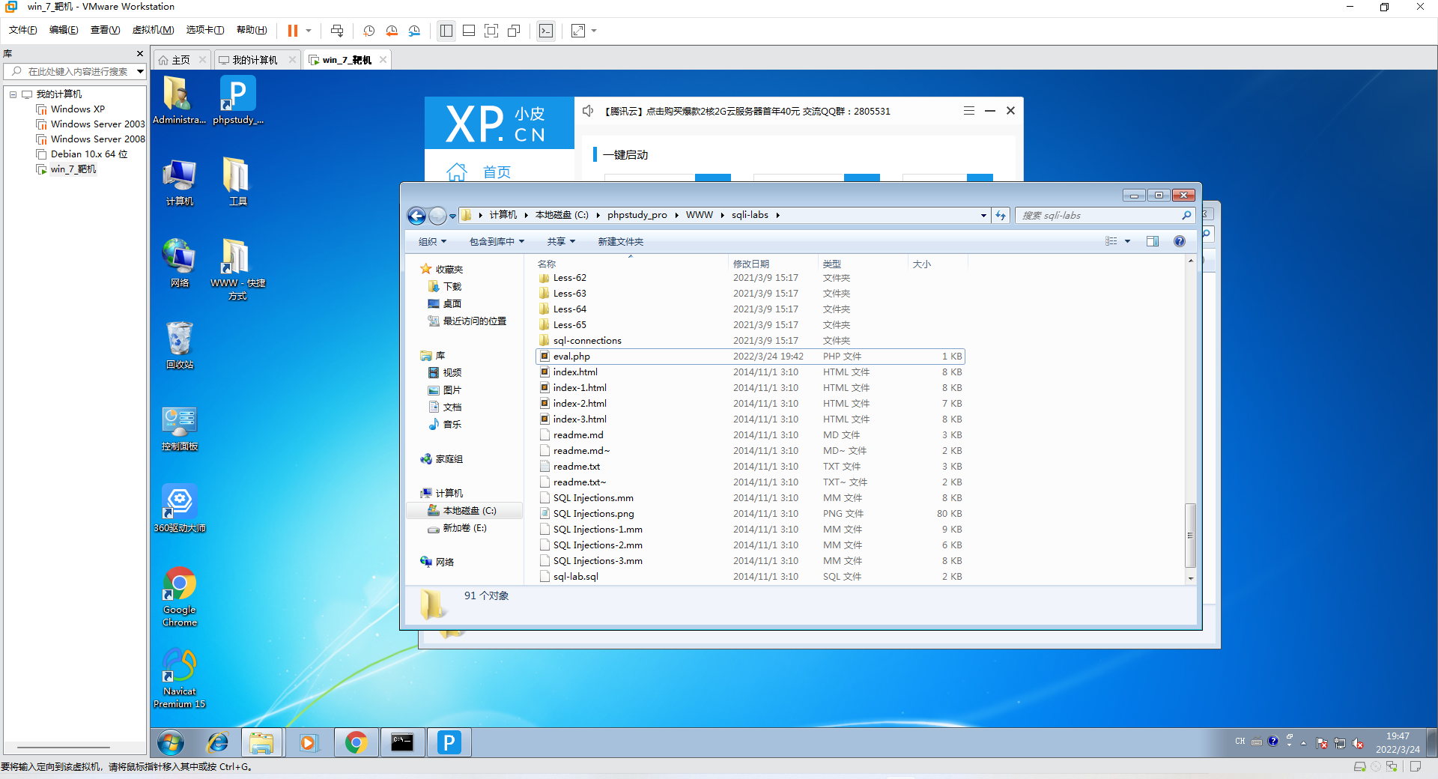This screenshot has width=1438, height=779.
Task: Open Control Panel desktop icon
Action: [x=179, y=428]
